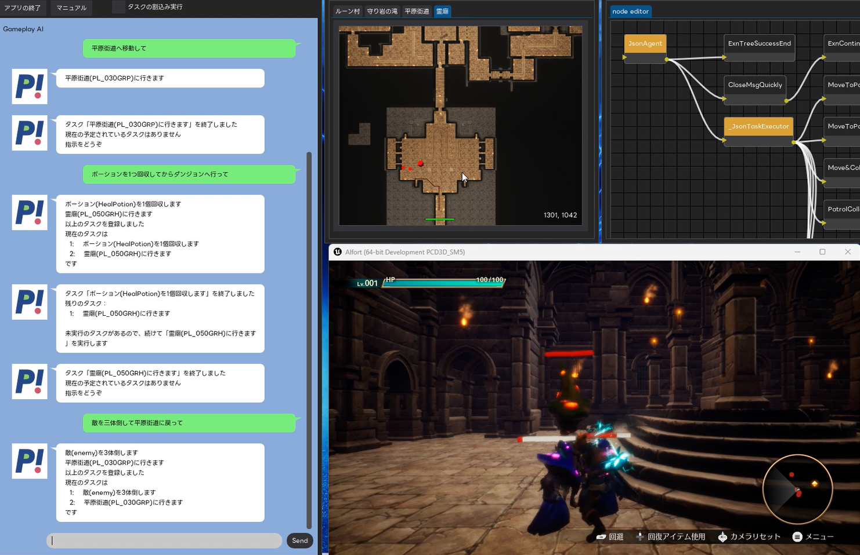Open the 平原街道 map tab
Screen dimensions: 860x555
click(x=417, y=12)
